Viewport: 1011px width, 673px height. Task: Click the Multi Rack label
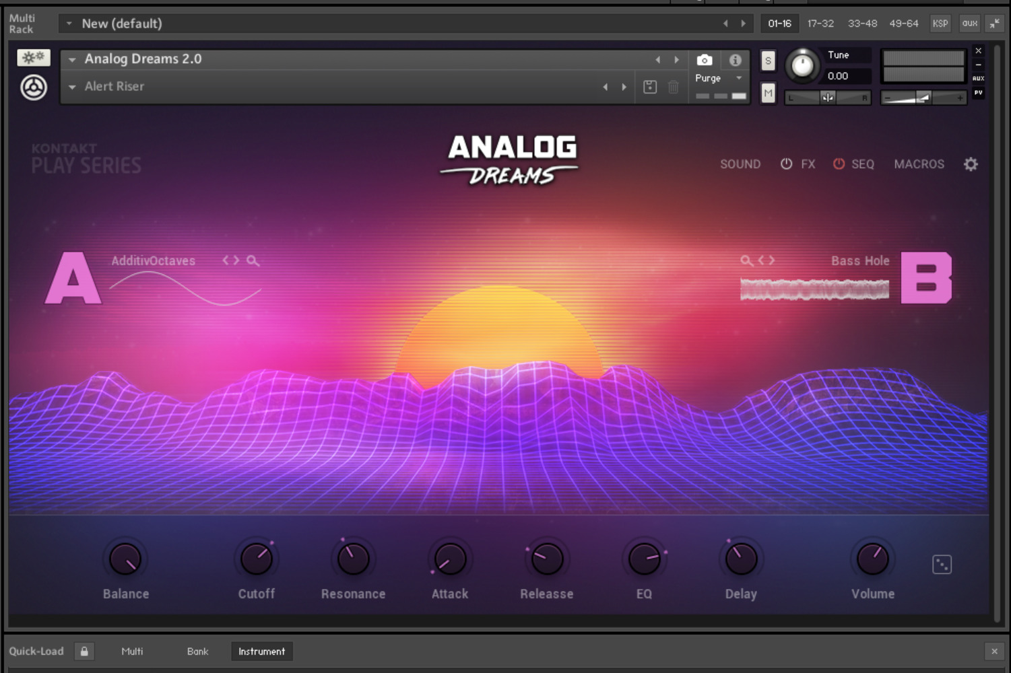pos(22,24)
